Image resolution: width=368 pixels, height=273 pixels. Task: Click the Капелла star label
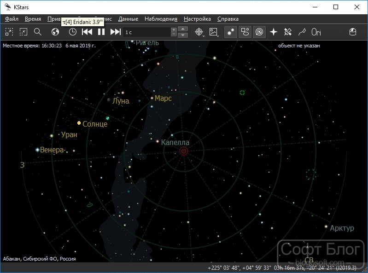[175, 142]
